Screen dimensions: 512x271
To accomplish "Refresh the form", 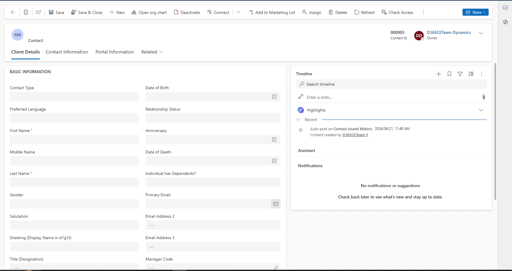I will click(364, 12).
